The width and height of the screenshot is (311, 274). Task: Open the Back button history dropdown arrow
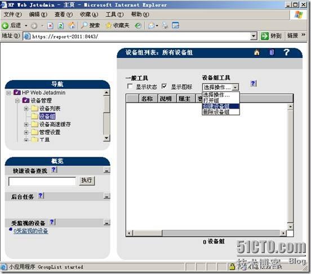pyautogui.click(x=26, y=26)
